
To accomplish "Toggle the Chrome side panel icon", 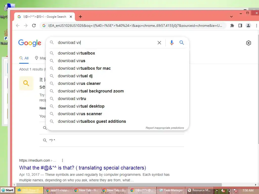I will [x=240, y=26].
